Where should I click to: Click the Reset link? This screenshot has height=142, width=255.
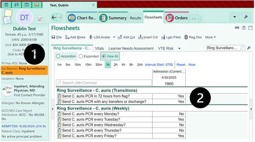coord(181,65)
